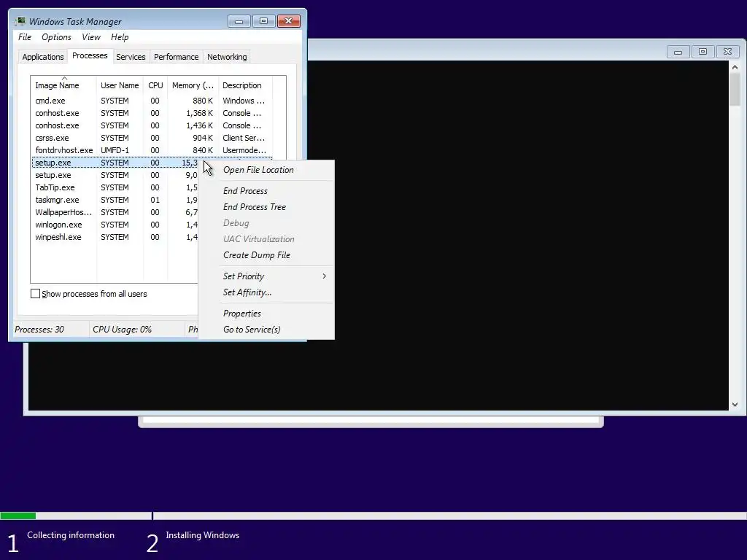
Task: Select the taskmgr.exe process
Action: pyautogui.click(x=115, y=200)
